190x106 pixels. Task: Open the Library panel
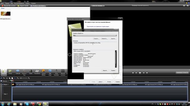tap(10, 72)
